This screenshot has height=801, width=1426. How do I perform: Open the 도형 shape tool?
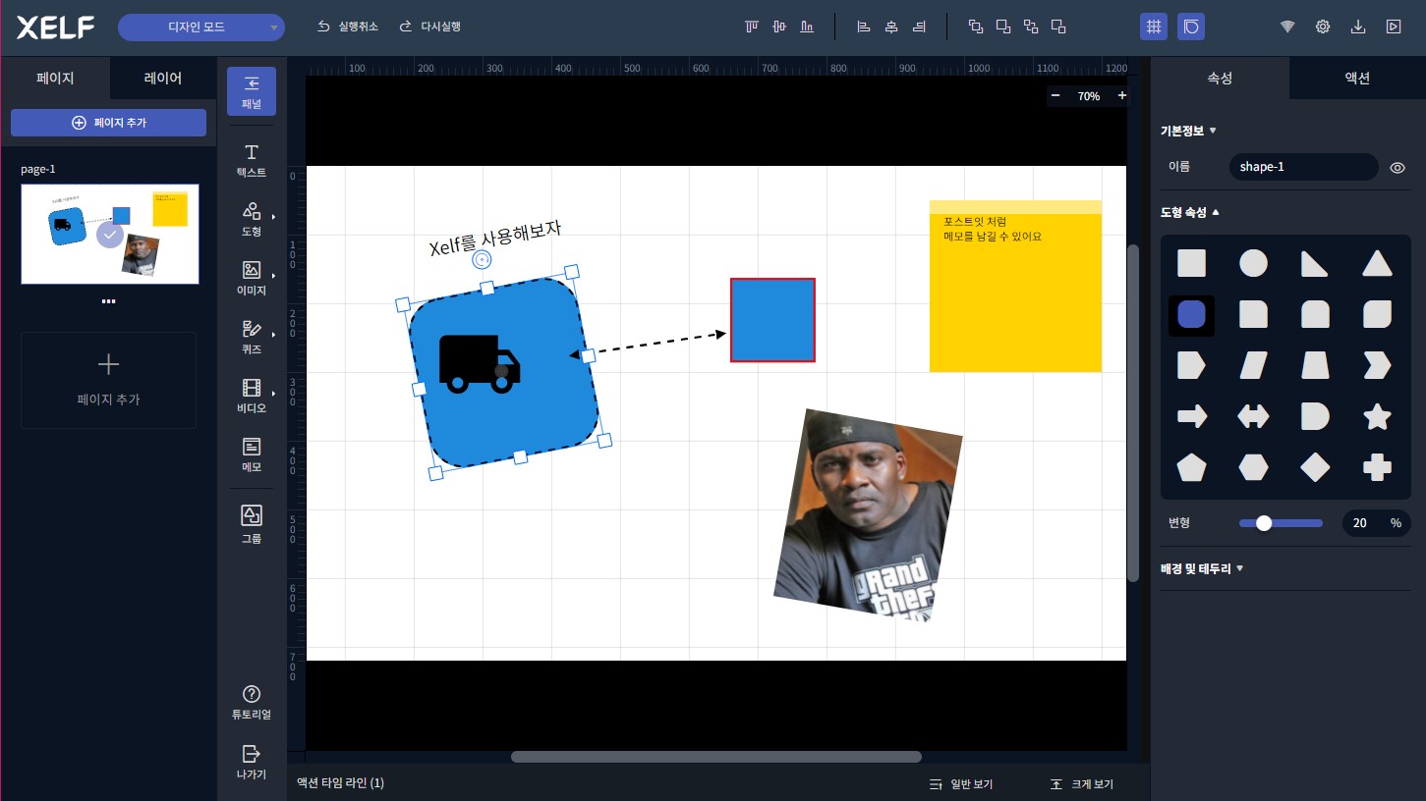coord(252,219)
